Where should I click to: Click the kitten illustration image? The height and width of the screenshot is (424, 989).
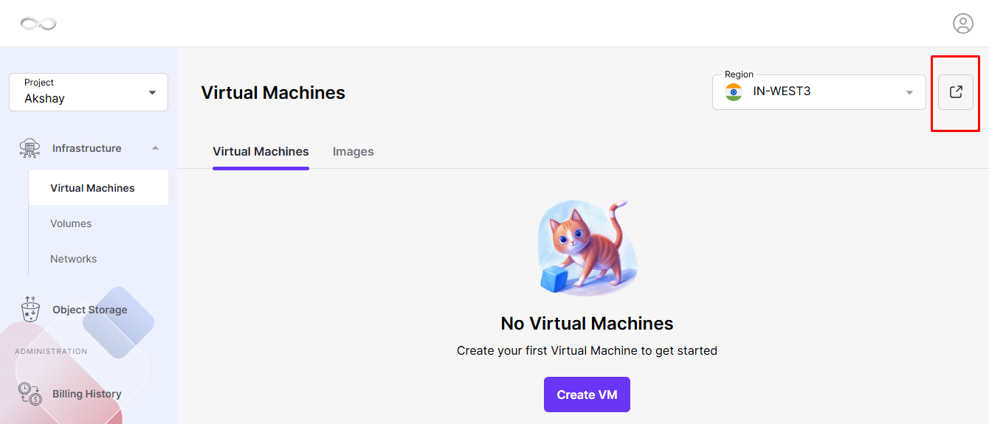(587, 248)
